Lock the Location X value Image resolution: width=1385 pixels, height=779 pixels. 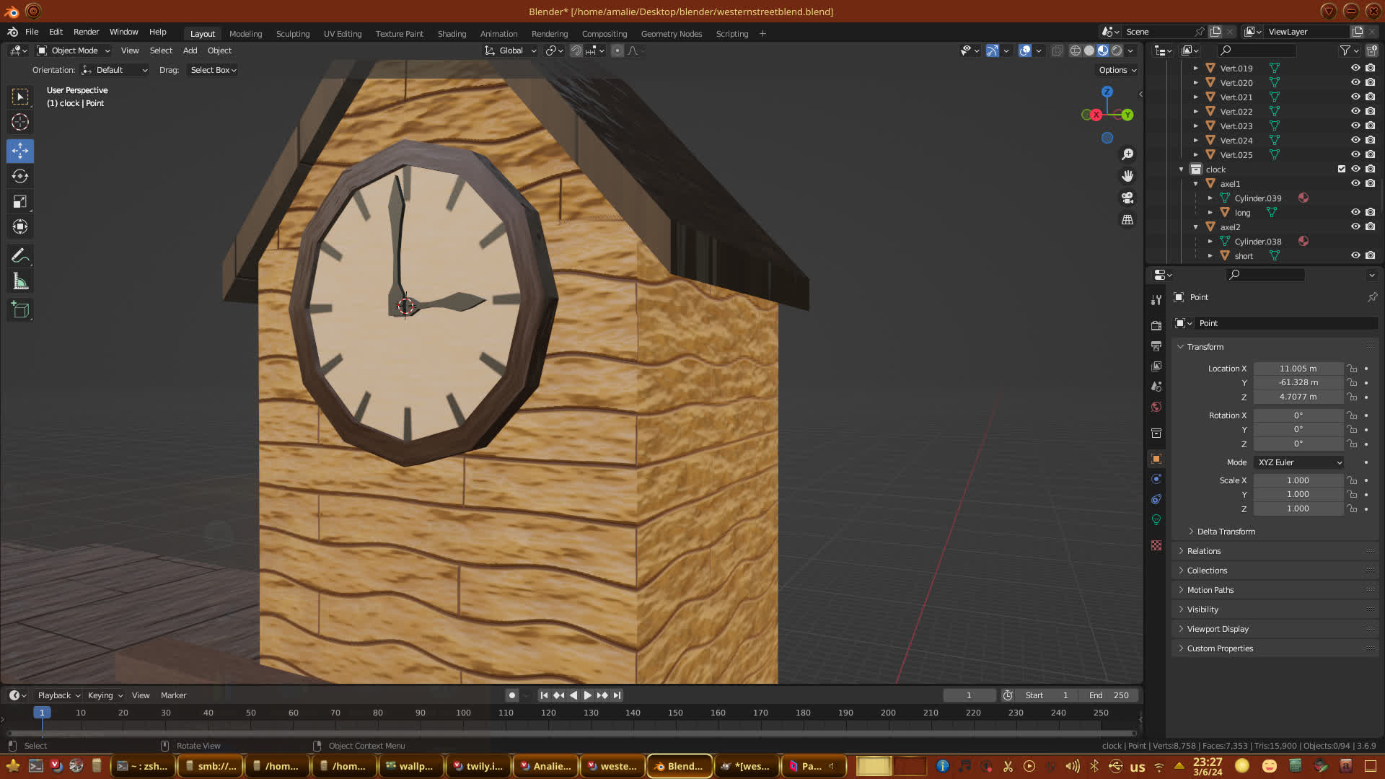[x=1353, y=369]
